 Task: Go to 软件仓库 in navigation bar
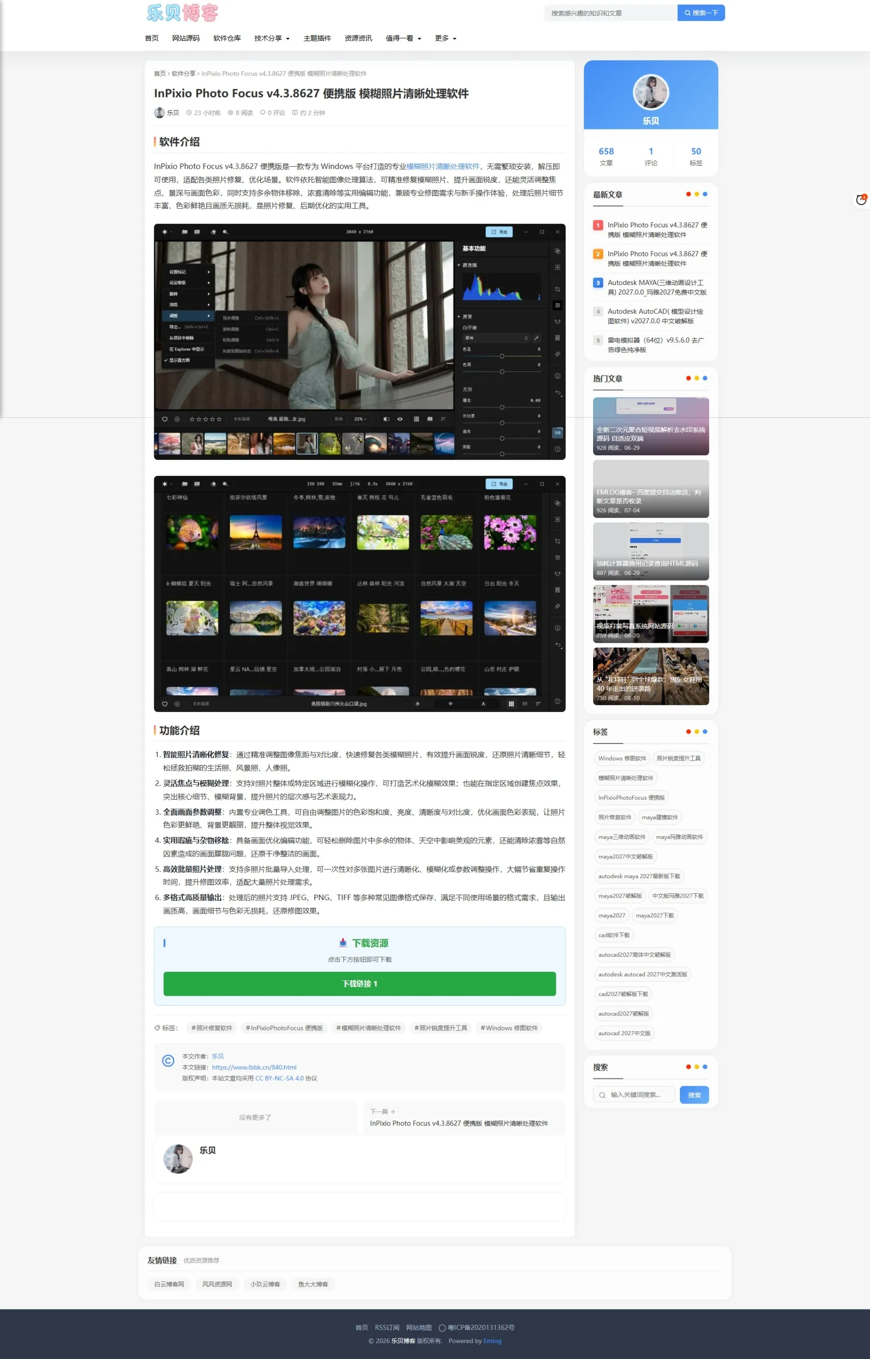(227, 38)
